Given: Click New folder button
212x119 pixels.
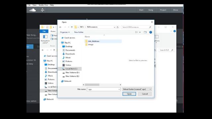Looking at the screenshot, I should tap(79, 32).
